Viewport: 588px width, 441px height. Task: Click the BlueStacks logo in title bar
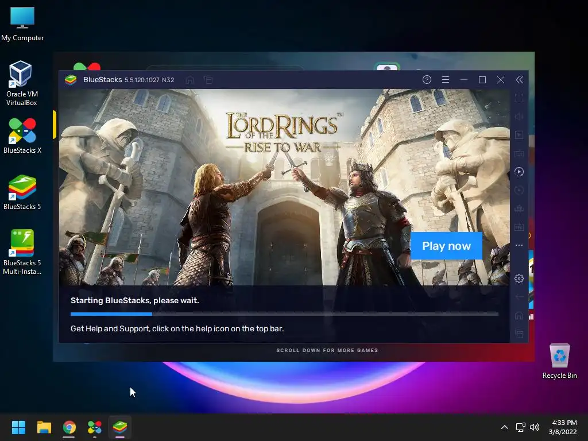[71, 79]
